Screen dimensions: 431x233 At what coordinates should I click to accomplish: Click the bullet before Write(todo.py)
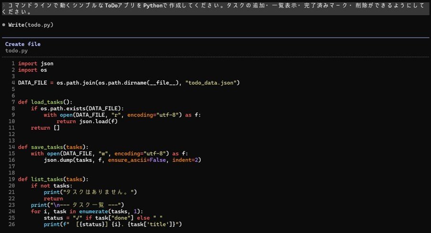click(3, 25)
